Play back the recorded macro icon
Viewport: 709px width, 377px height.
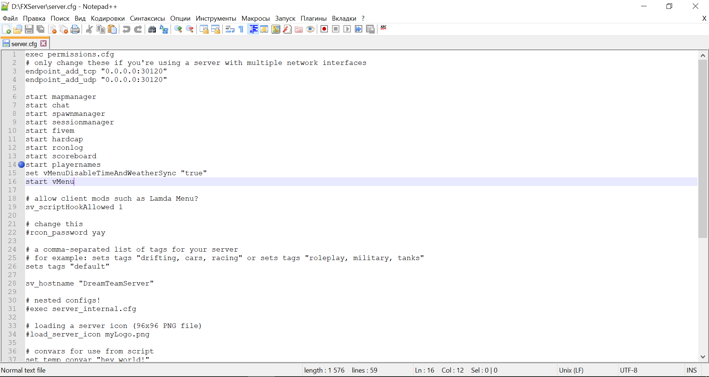[x=347, y=29]
